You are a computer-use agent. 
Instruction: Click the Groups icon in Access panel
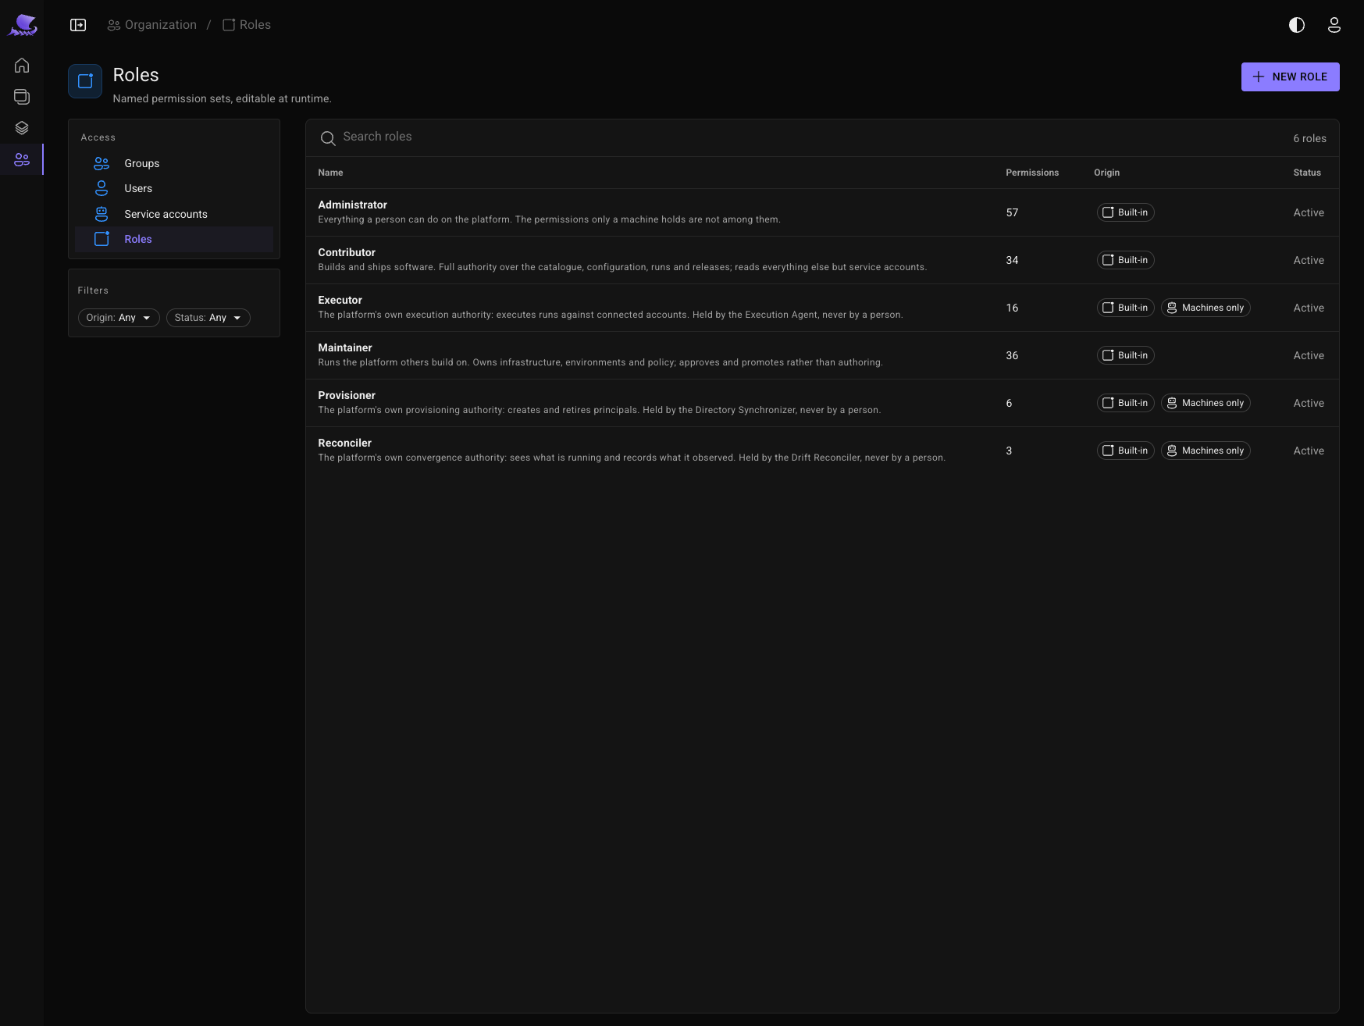[101, 163]
